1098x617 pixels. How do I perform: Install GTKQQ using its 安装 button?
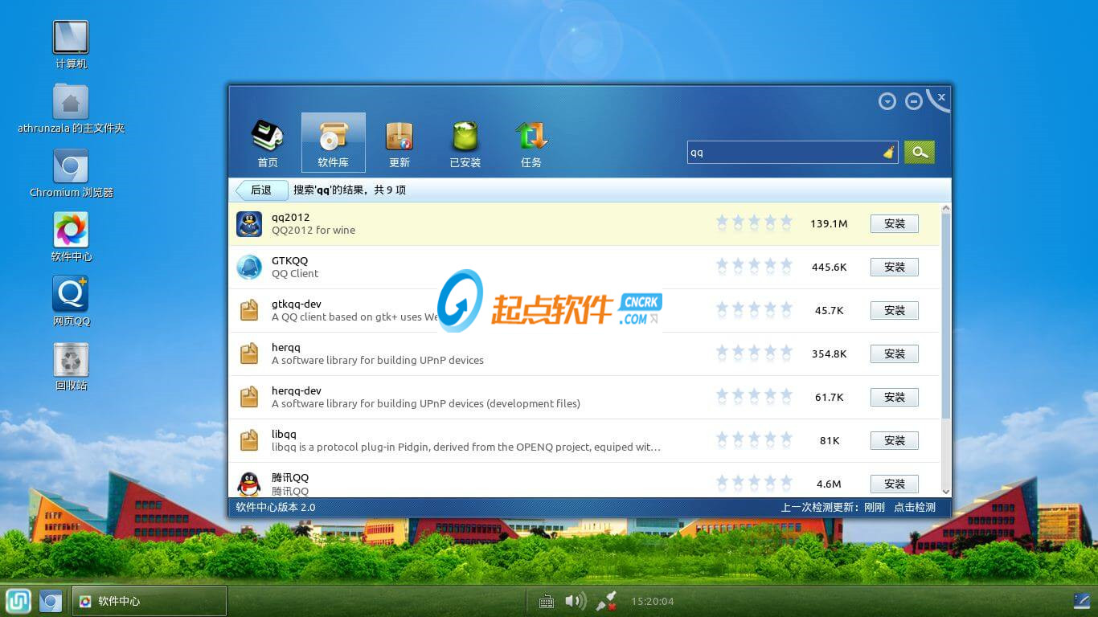point(895,268)
